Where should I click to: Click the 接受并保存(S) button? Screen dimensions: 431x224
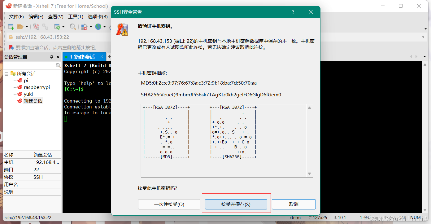click(x=236, y=204)
